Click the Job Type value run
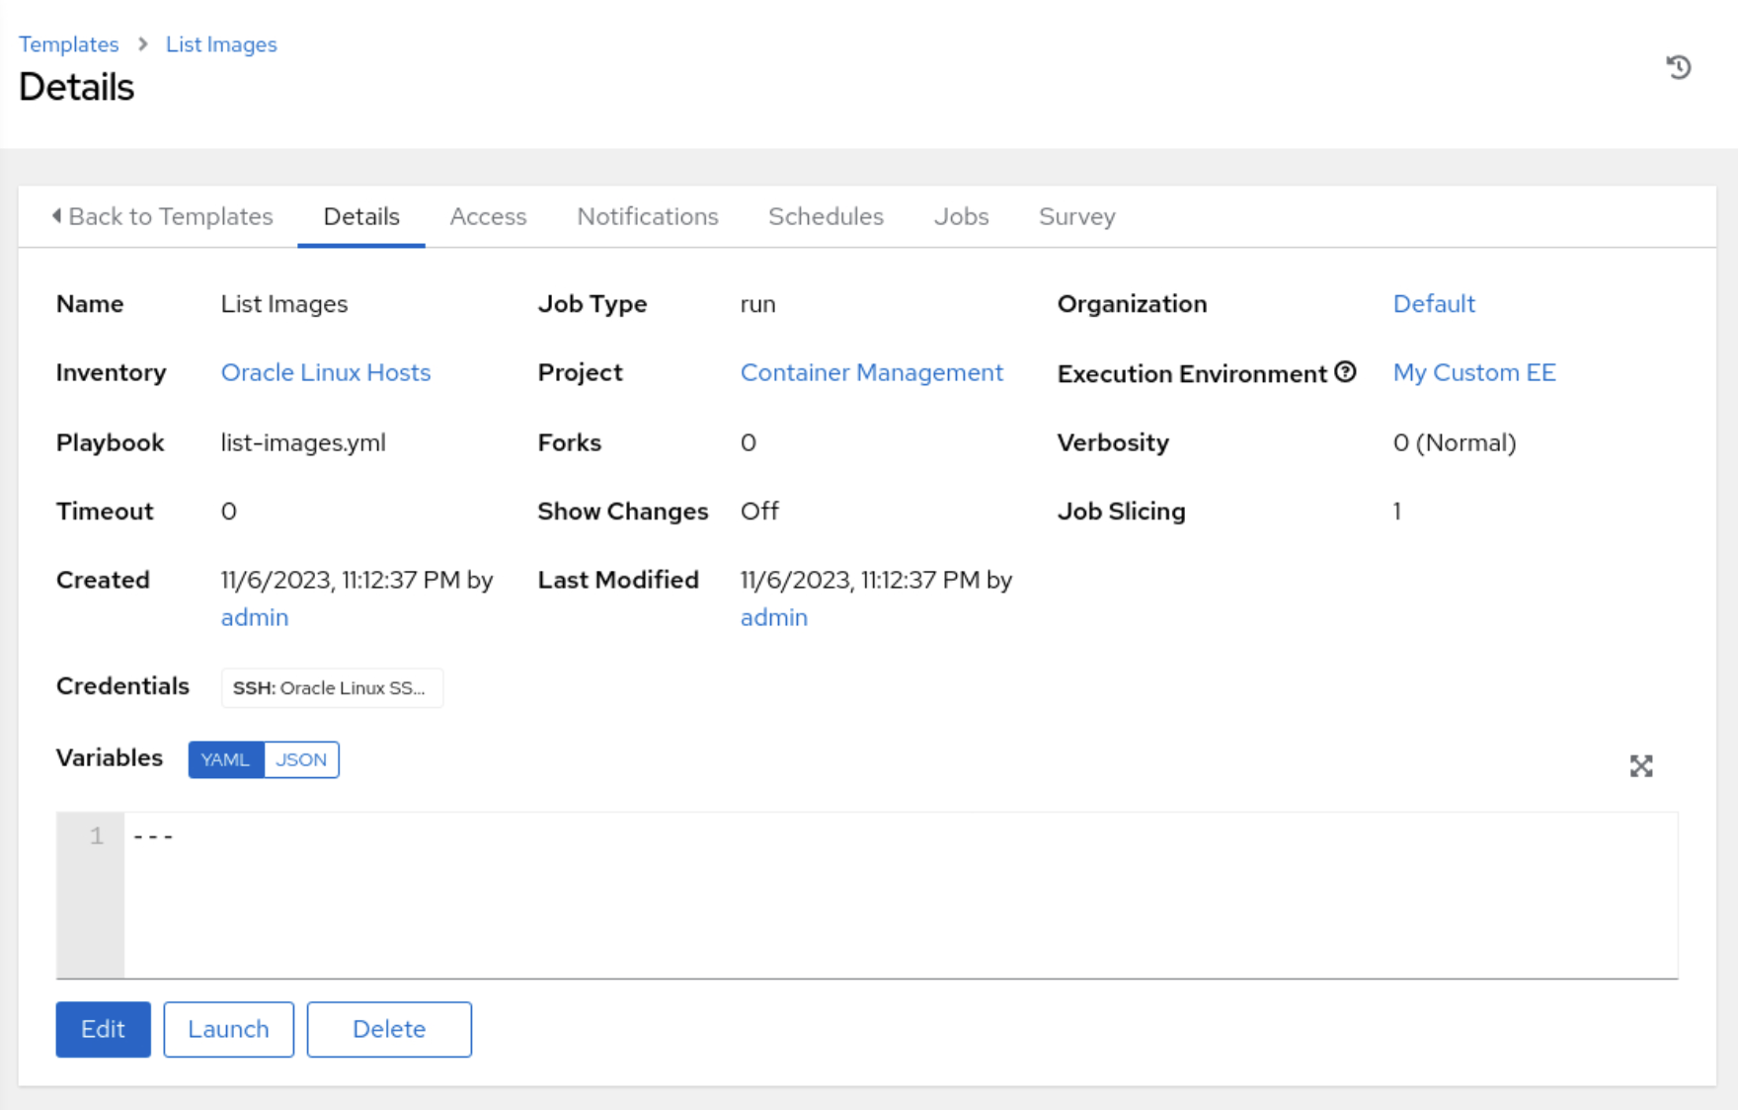 (758, 304)
